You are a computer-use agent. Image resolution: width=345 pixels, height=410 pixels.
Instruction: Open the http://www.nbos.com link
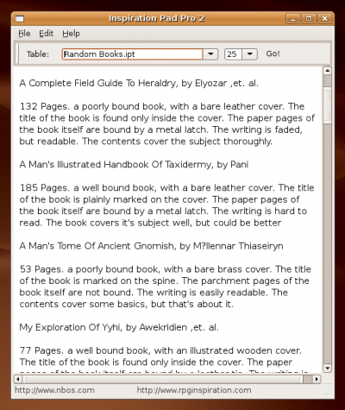[54, 390]
